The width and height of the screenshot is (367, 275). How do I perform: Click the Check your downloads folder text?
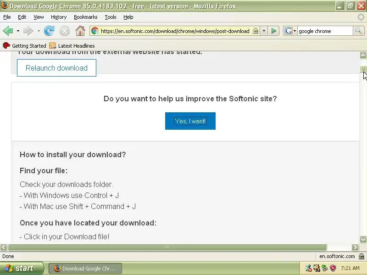[x=67, y=184]
